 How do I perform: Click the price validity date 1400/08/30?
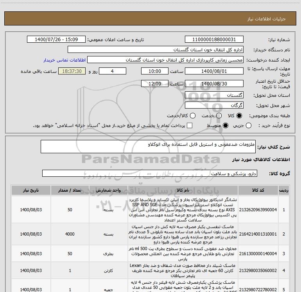click(214, 83)
